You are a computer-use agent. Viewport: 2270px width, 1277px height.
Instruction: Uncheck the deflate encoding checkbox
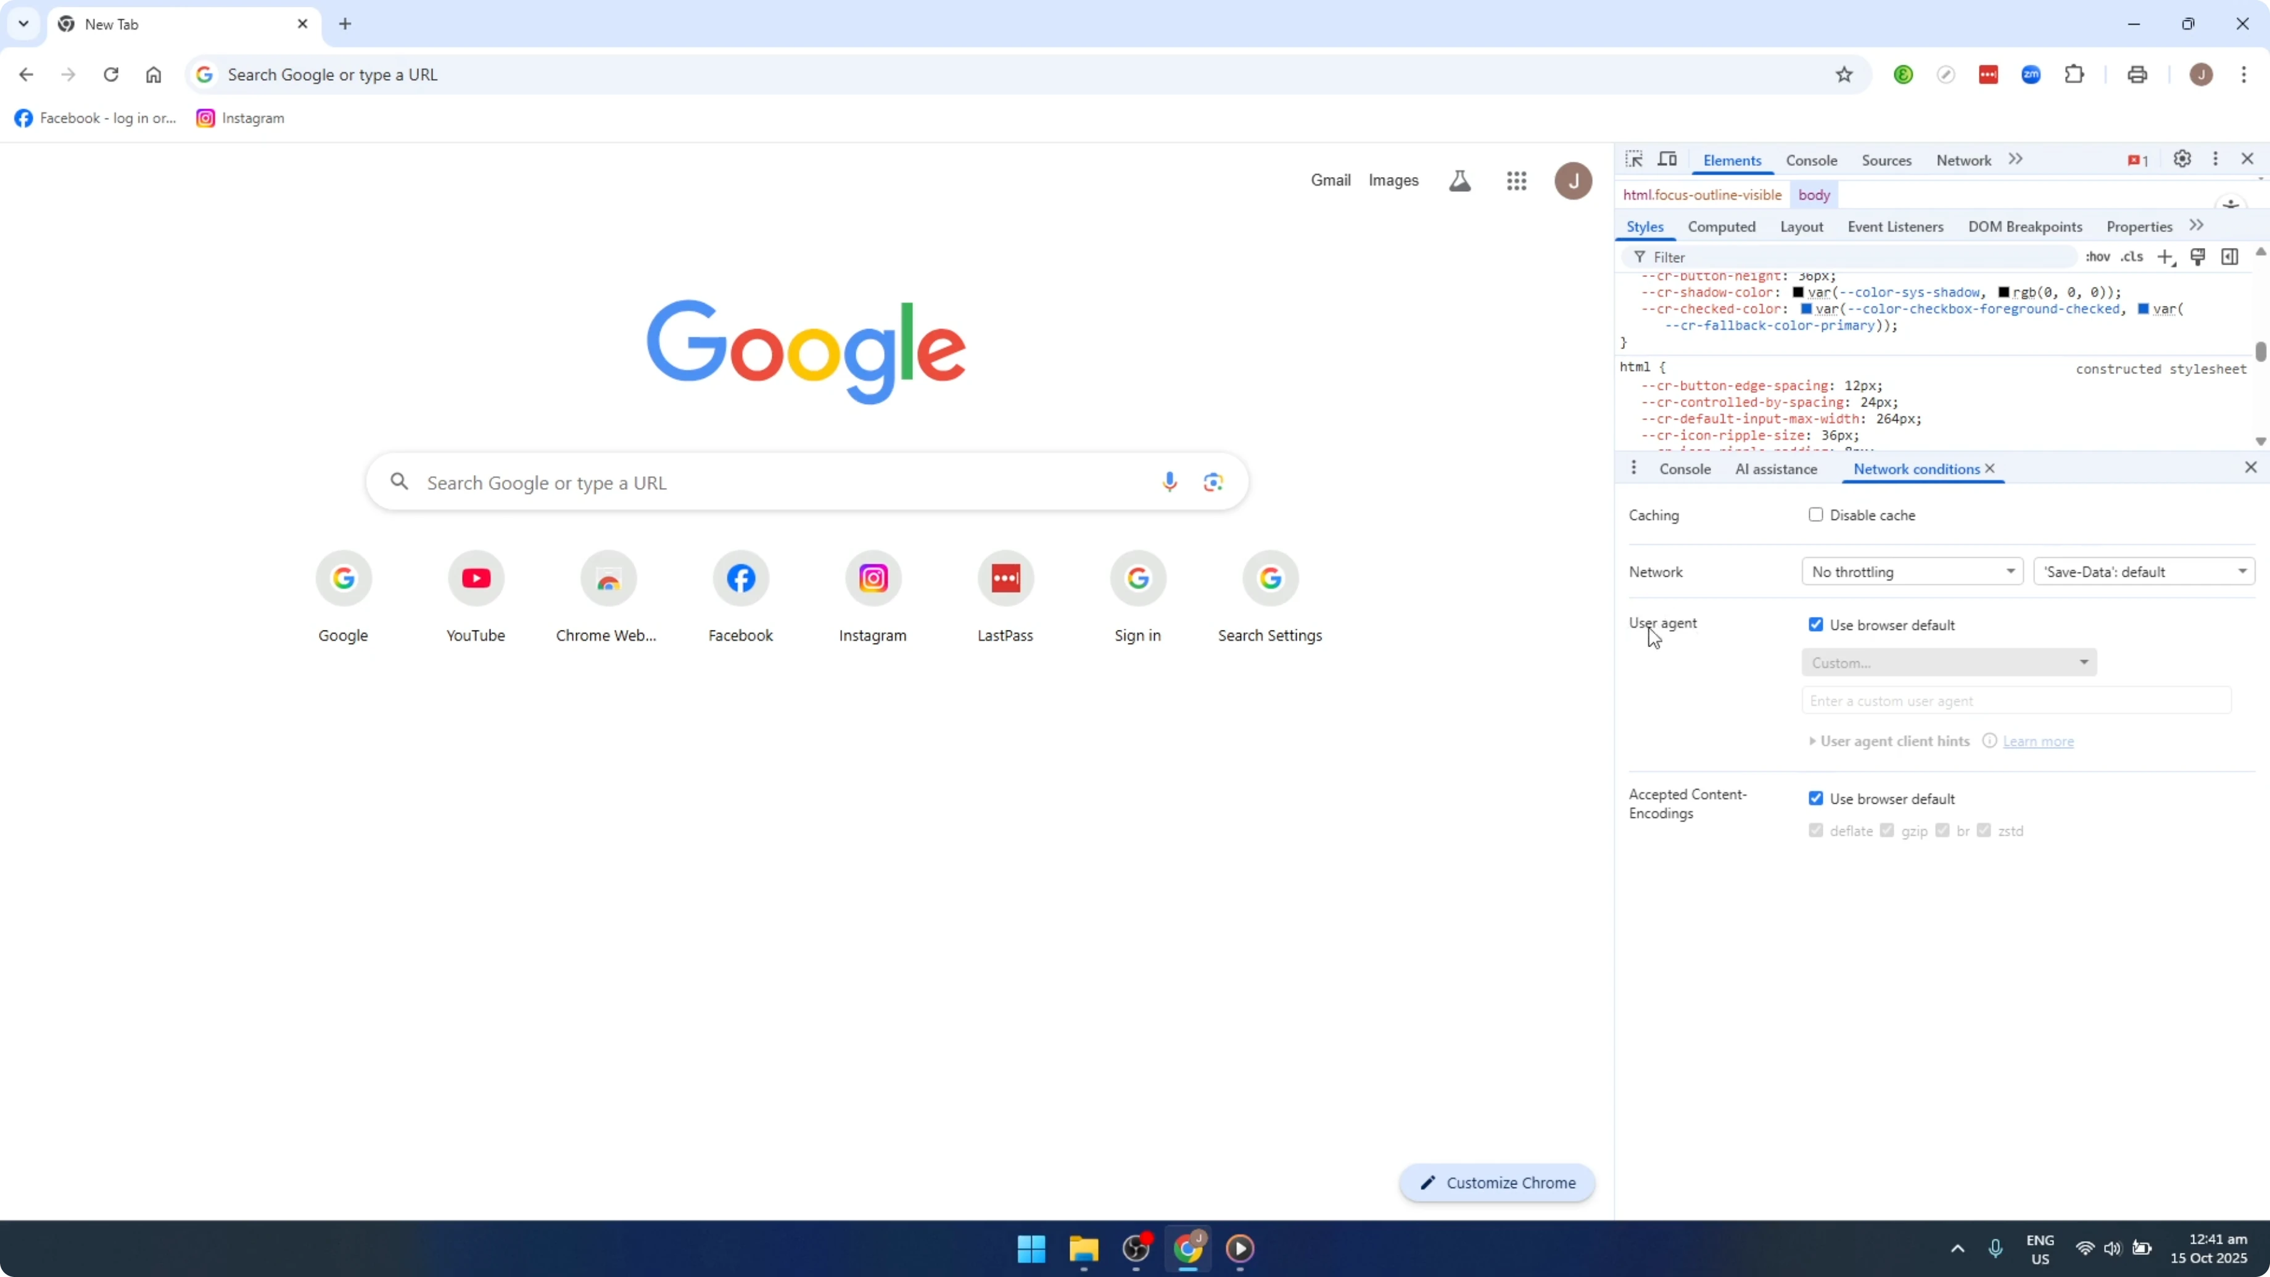coord(1816,830)
